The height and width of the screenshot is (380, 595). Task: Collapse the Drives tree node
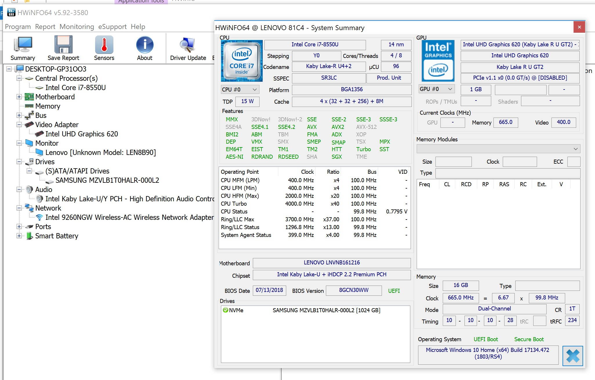coord(19,162)
